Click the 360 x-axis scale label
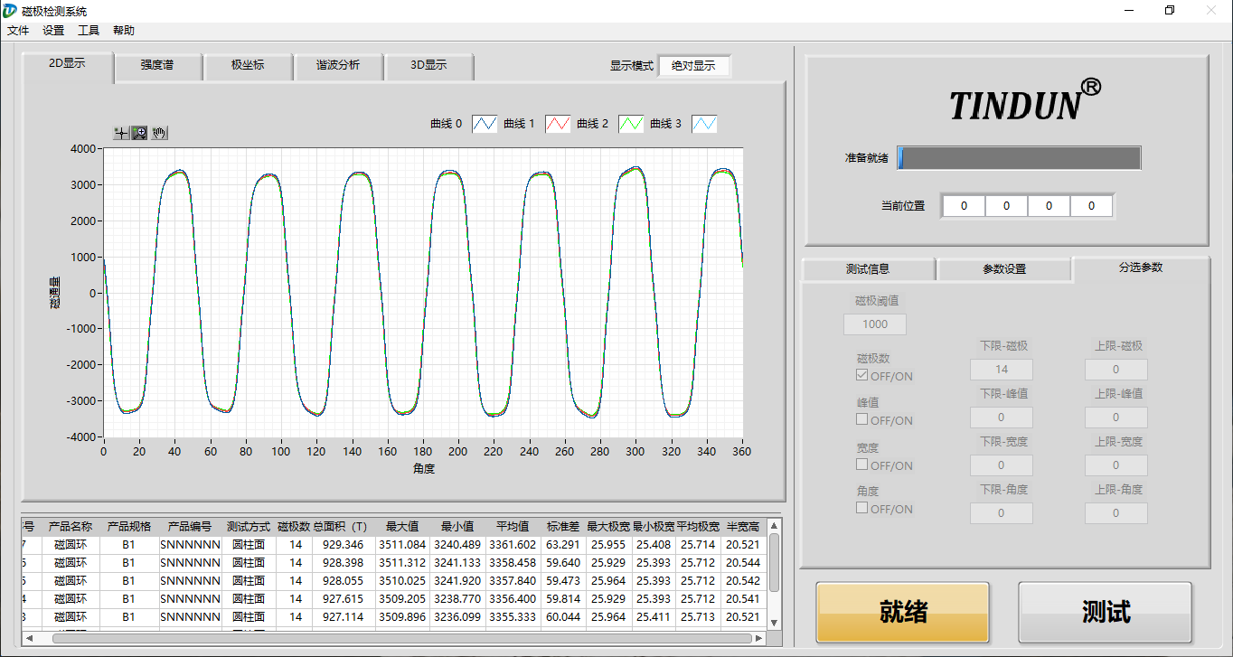This screenshot has width=1233, height=657. point(742,451)
